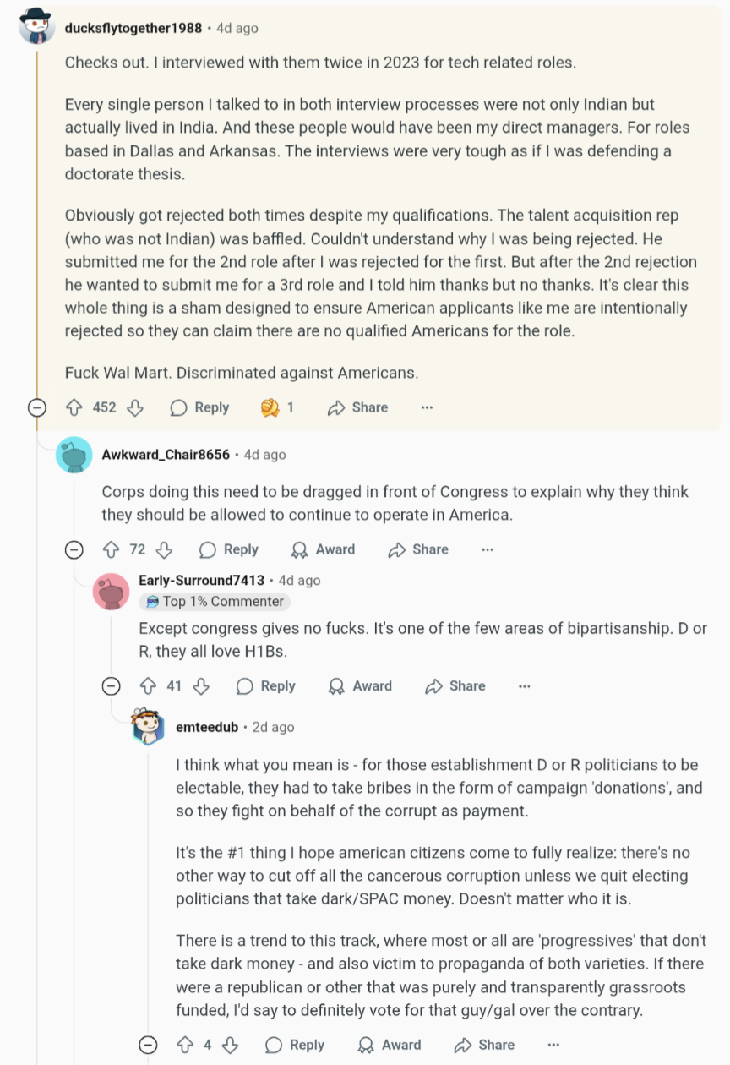730x1065 pixels.
Task: Open more options on Awkward_Chair8656's comment
Action: tap(487, 549)
